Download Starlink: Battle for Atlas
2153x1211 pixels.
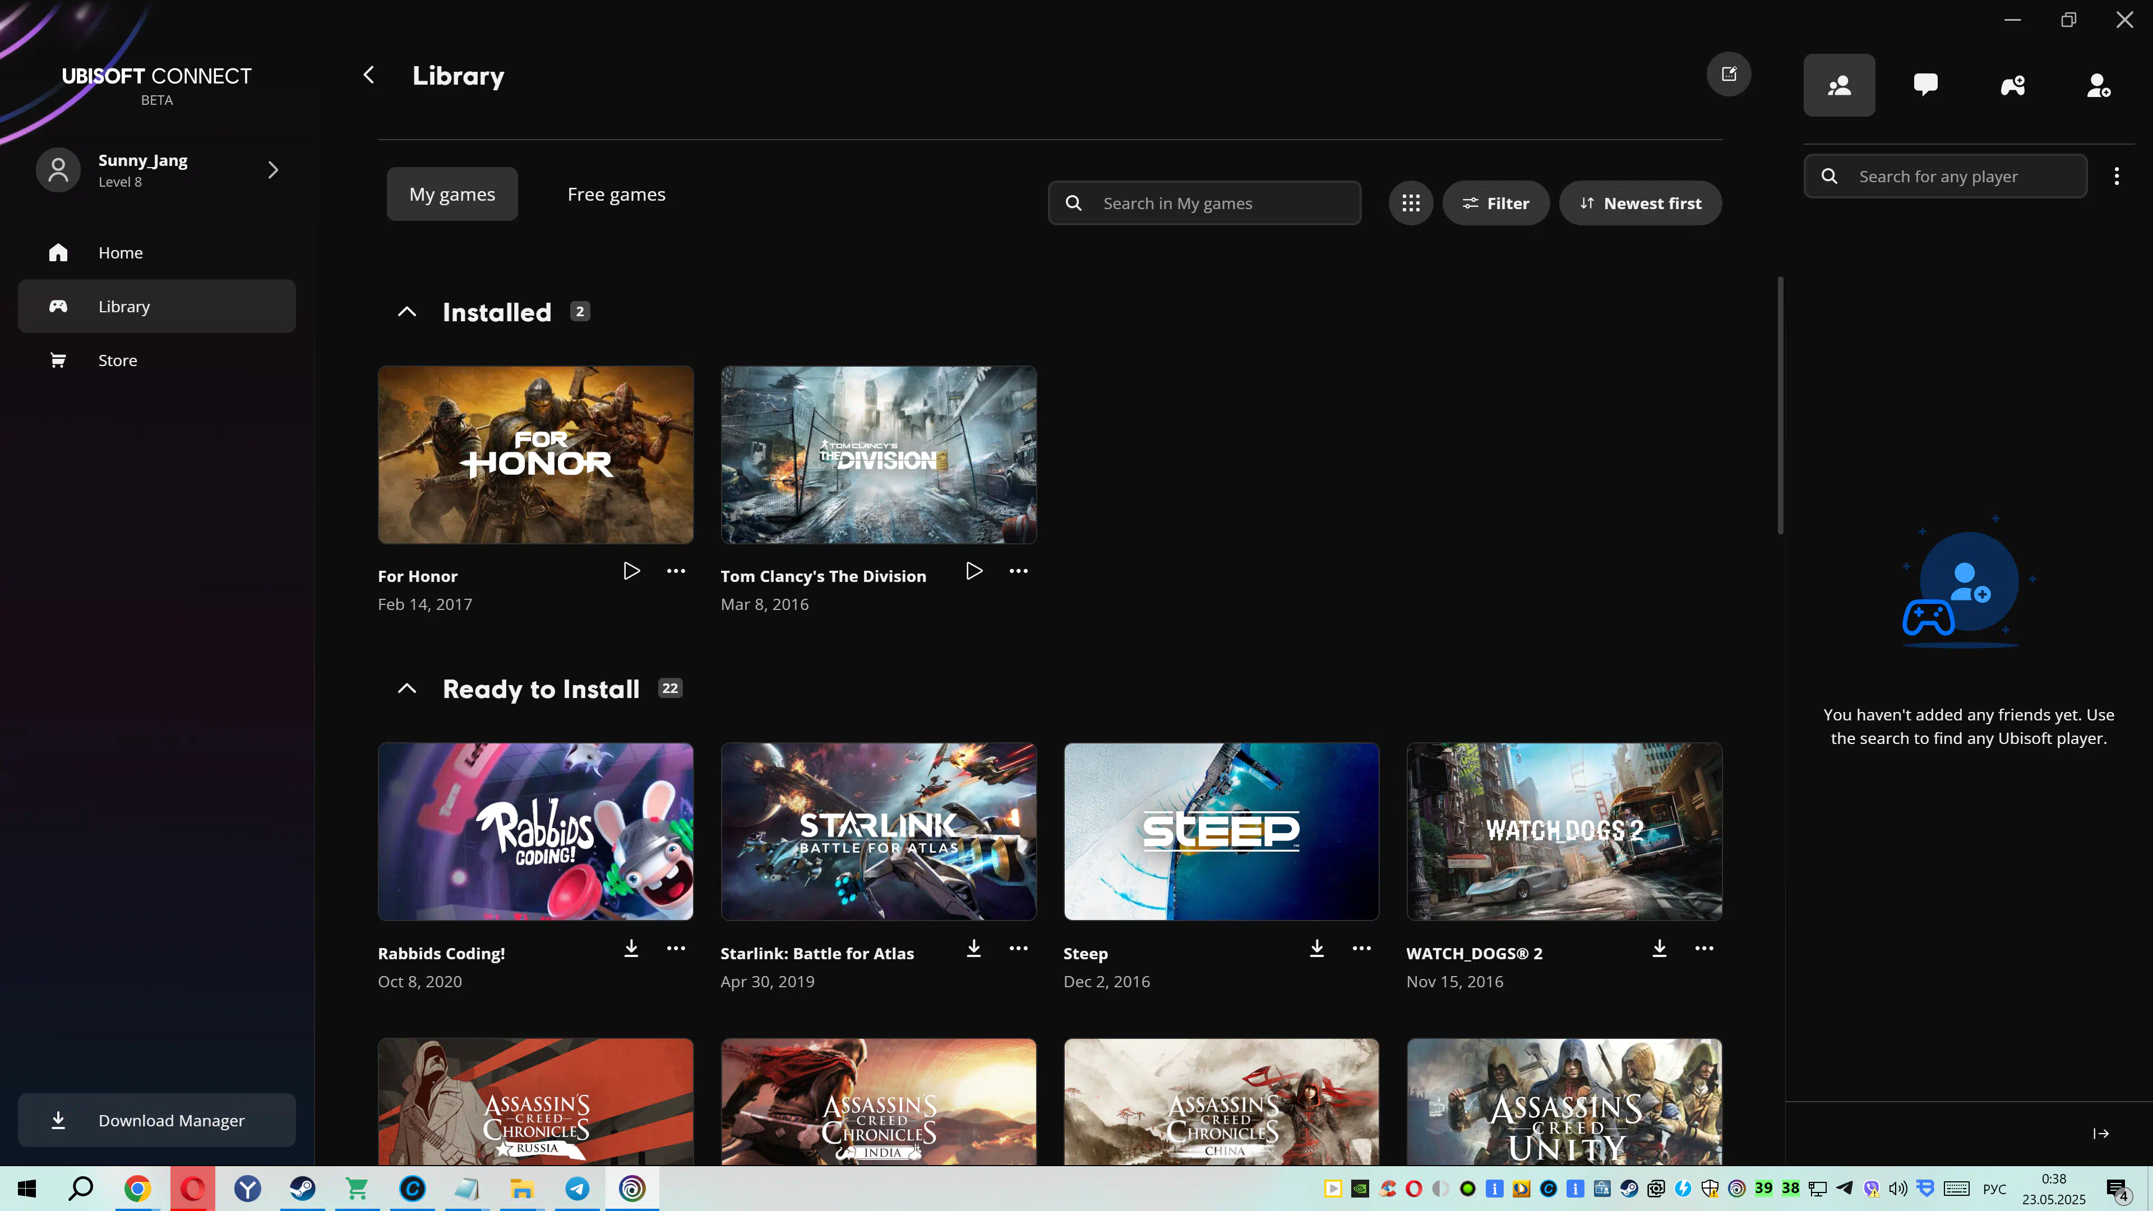pos(974,947)
